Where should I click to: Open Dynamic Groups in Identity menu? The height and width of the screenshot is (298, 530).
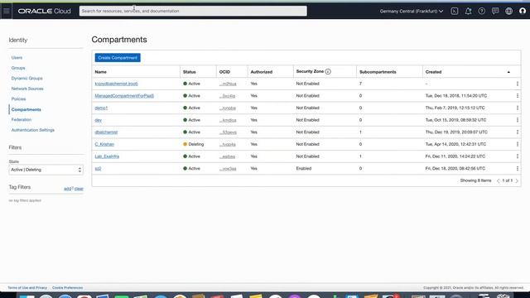27,78
